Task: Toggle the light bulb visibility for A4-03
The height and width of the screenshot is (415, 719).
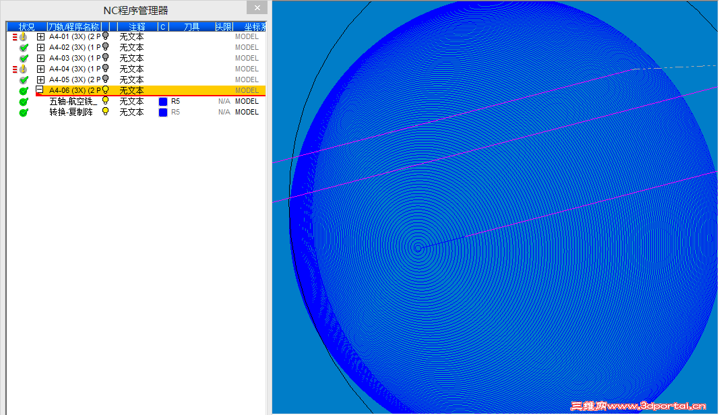Action: (106, 57)
